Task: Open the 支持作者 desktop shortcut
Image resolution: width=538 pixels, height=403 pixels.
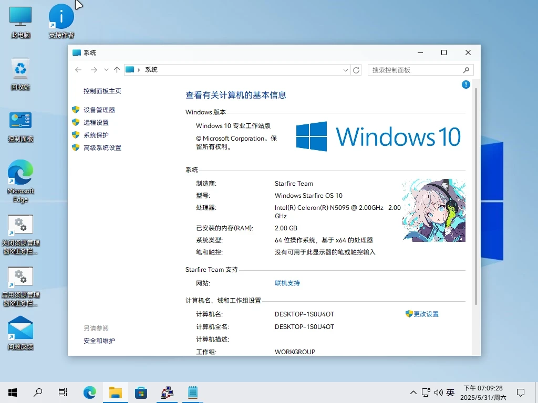Action: [x=61, y=17]
